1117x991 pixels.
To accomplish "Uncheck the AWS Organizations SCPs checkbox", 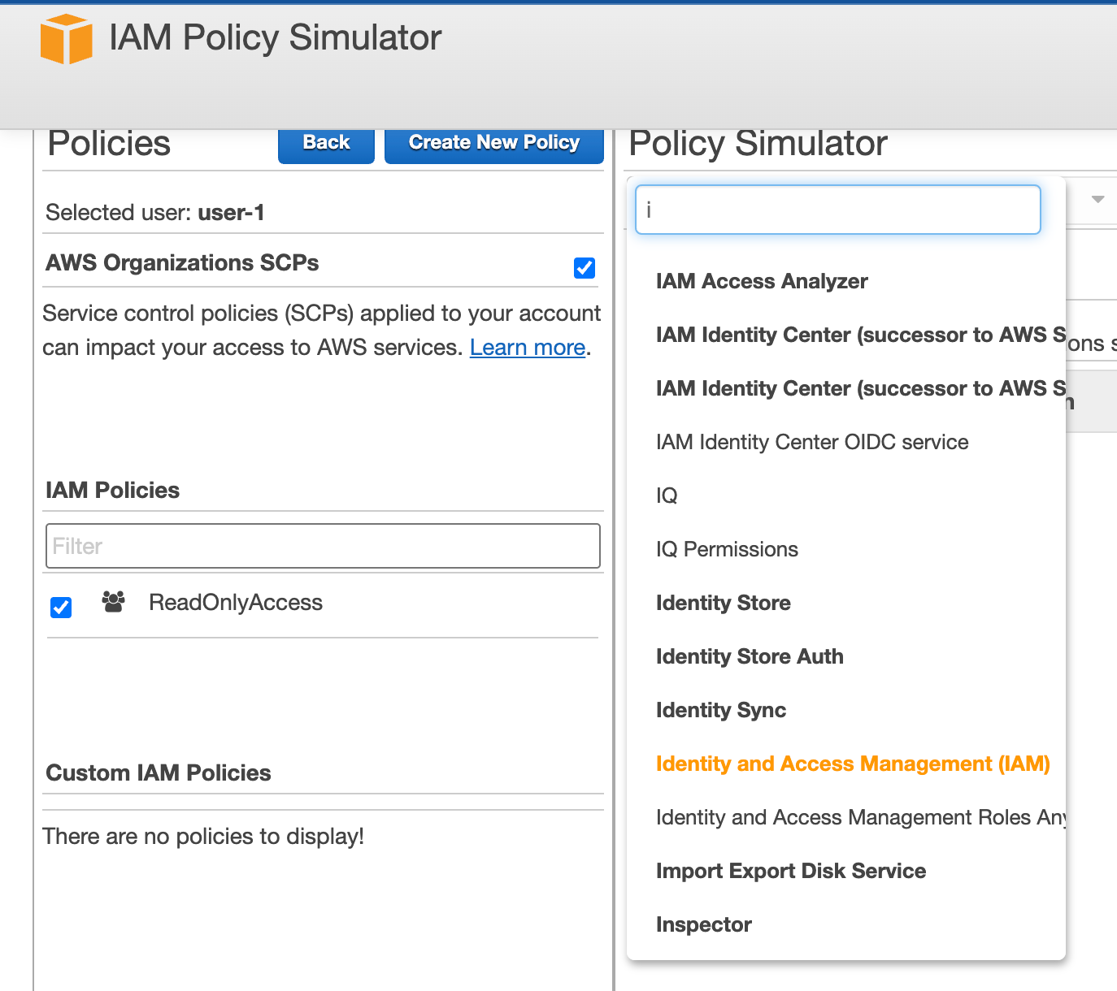I will [x=585, y=268].
